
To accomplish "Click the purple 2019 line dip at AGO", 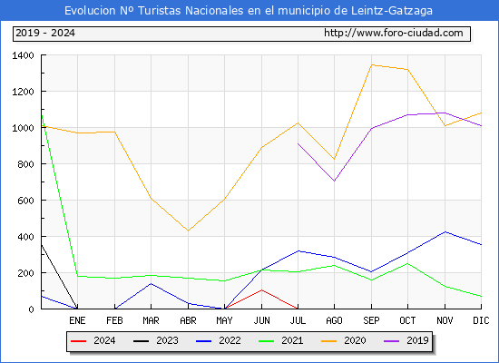I will pyautogui.click(x=334, y=181).
